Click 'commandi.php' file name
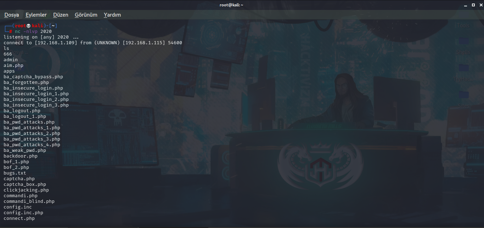The width and height of the screenshot is (484, 228). pyautogui.click(x=21, y=196)
